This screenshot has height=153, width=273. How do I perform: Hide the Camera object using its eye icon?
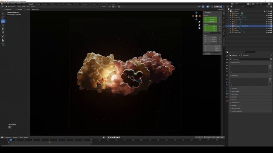click(269, 13)
